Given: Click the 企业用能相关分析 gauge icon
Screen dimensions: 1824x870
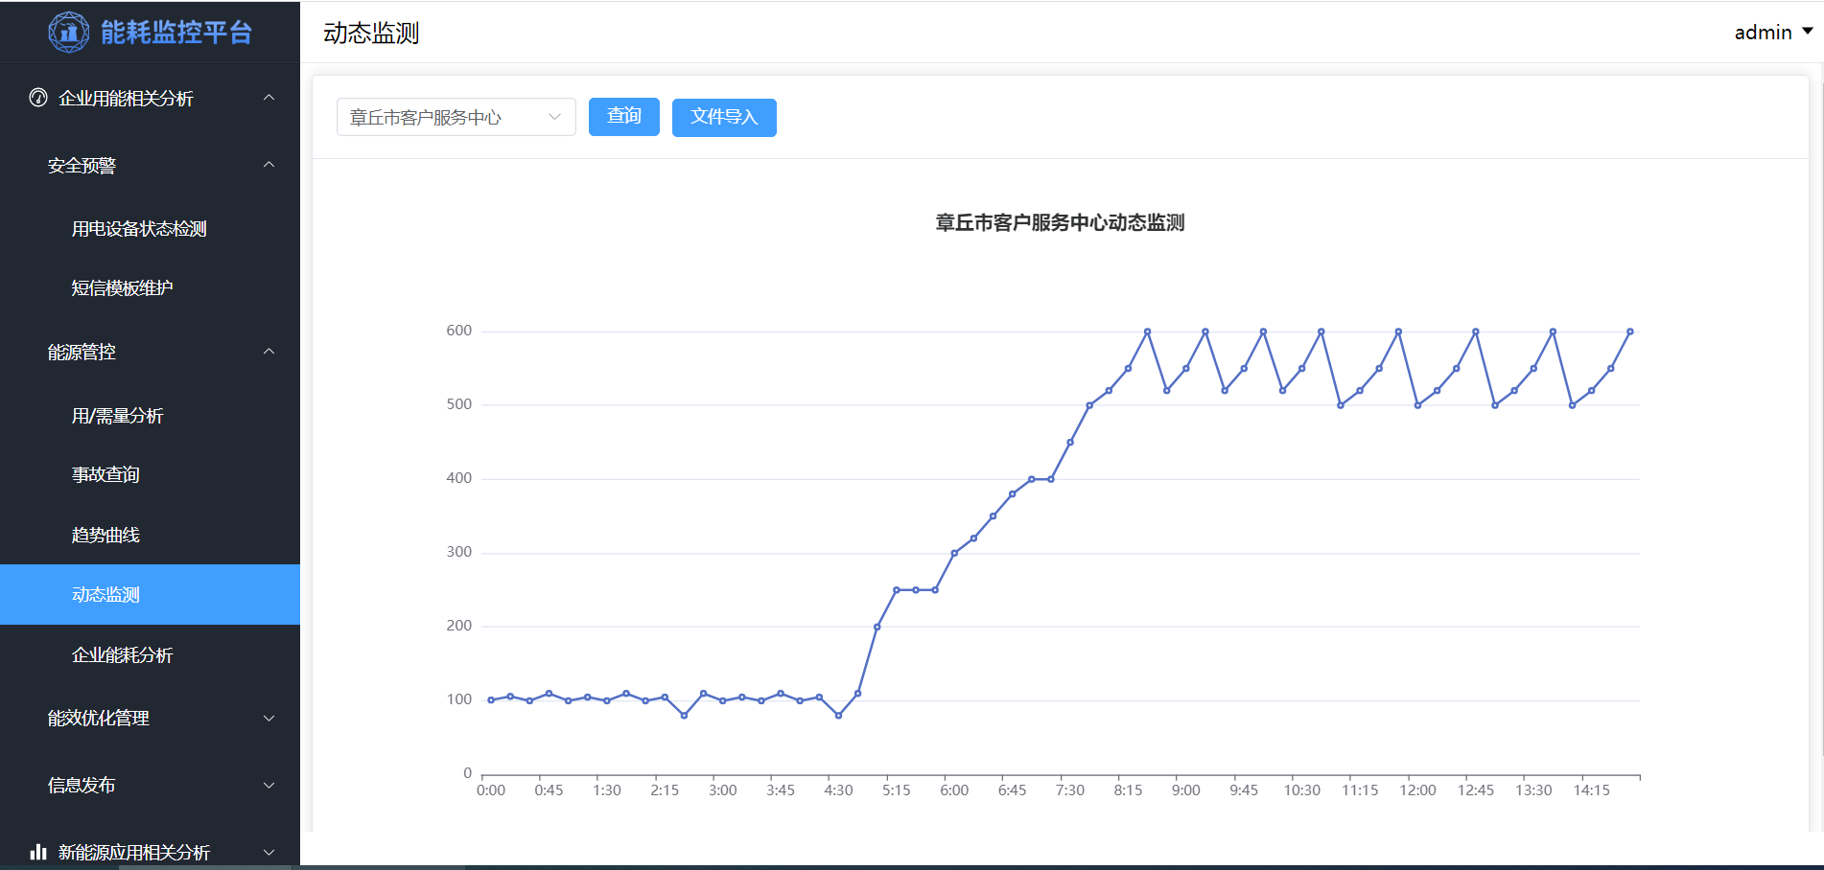Looking at the screenshot, I should [38, 98].
